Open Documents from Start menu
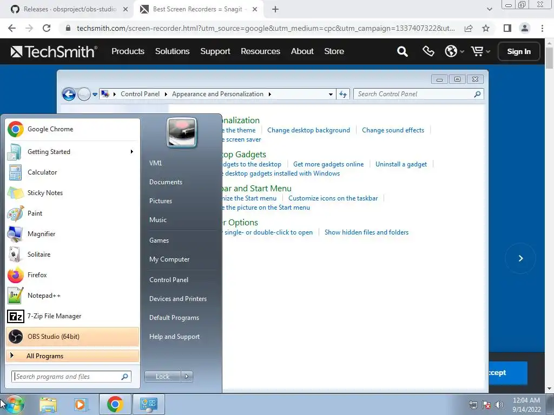This screenshot has width=554, height=415. click(166, 182)
